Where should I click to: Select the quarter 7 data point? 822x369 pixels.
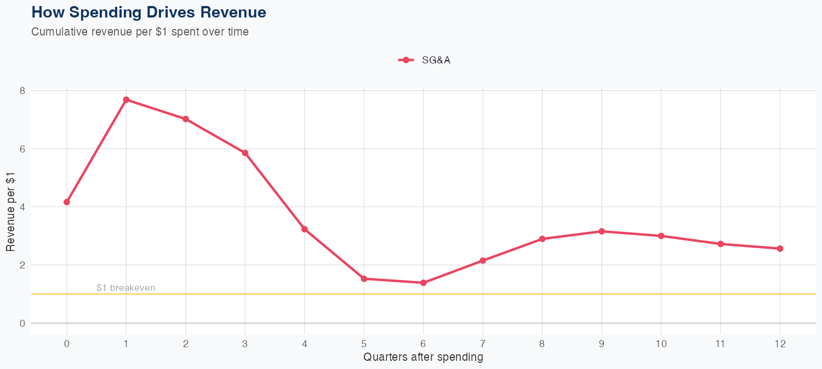pos(483,261)
